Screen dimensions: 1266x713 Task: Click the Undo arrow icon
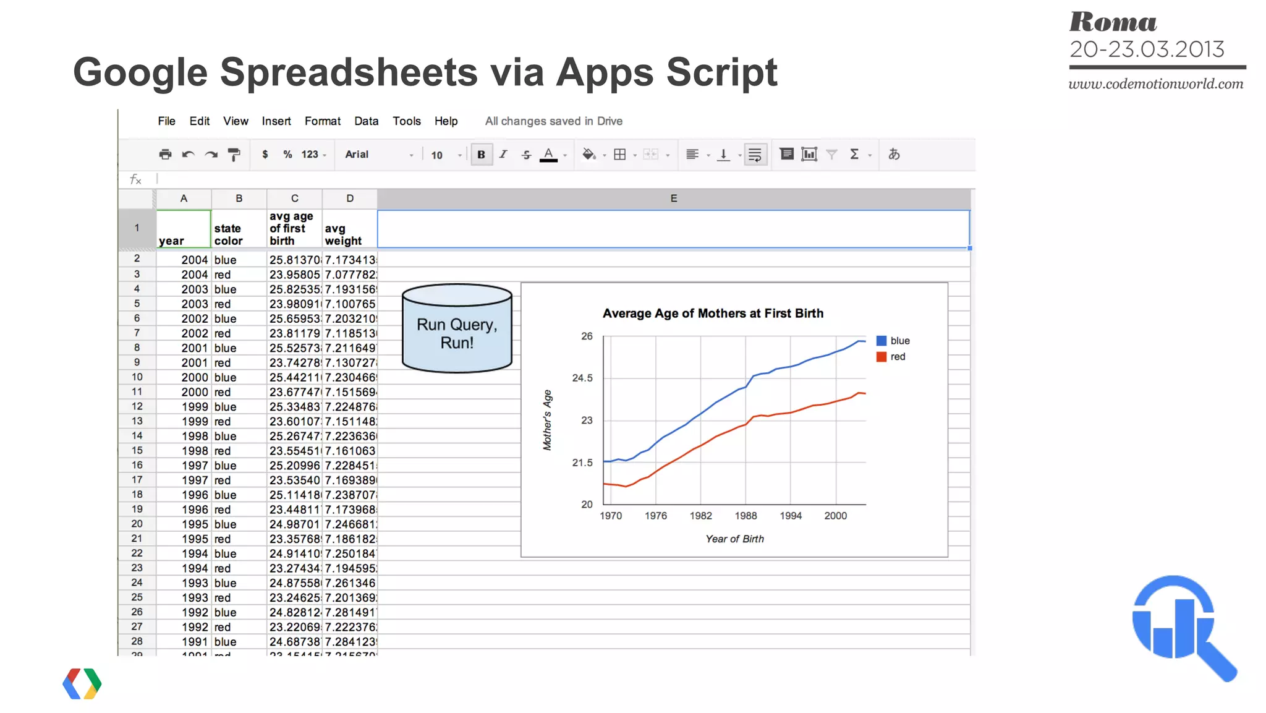pyautogui.click(x=189, y=155)
